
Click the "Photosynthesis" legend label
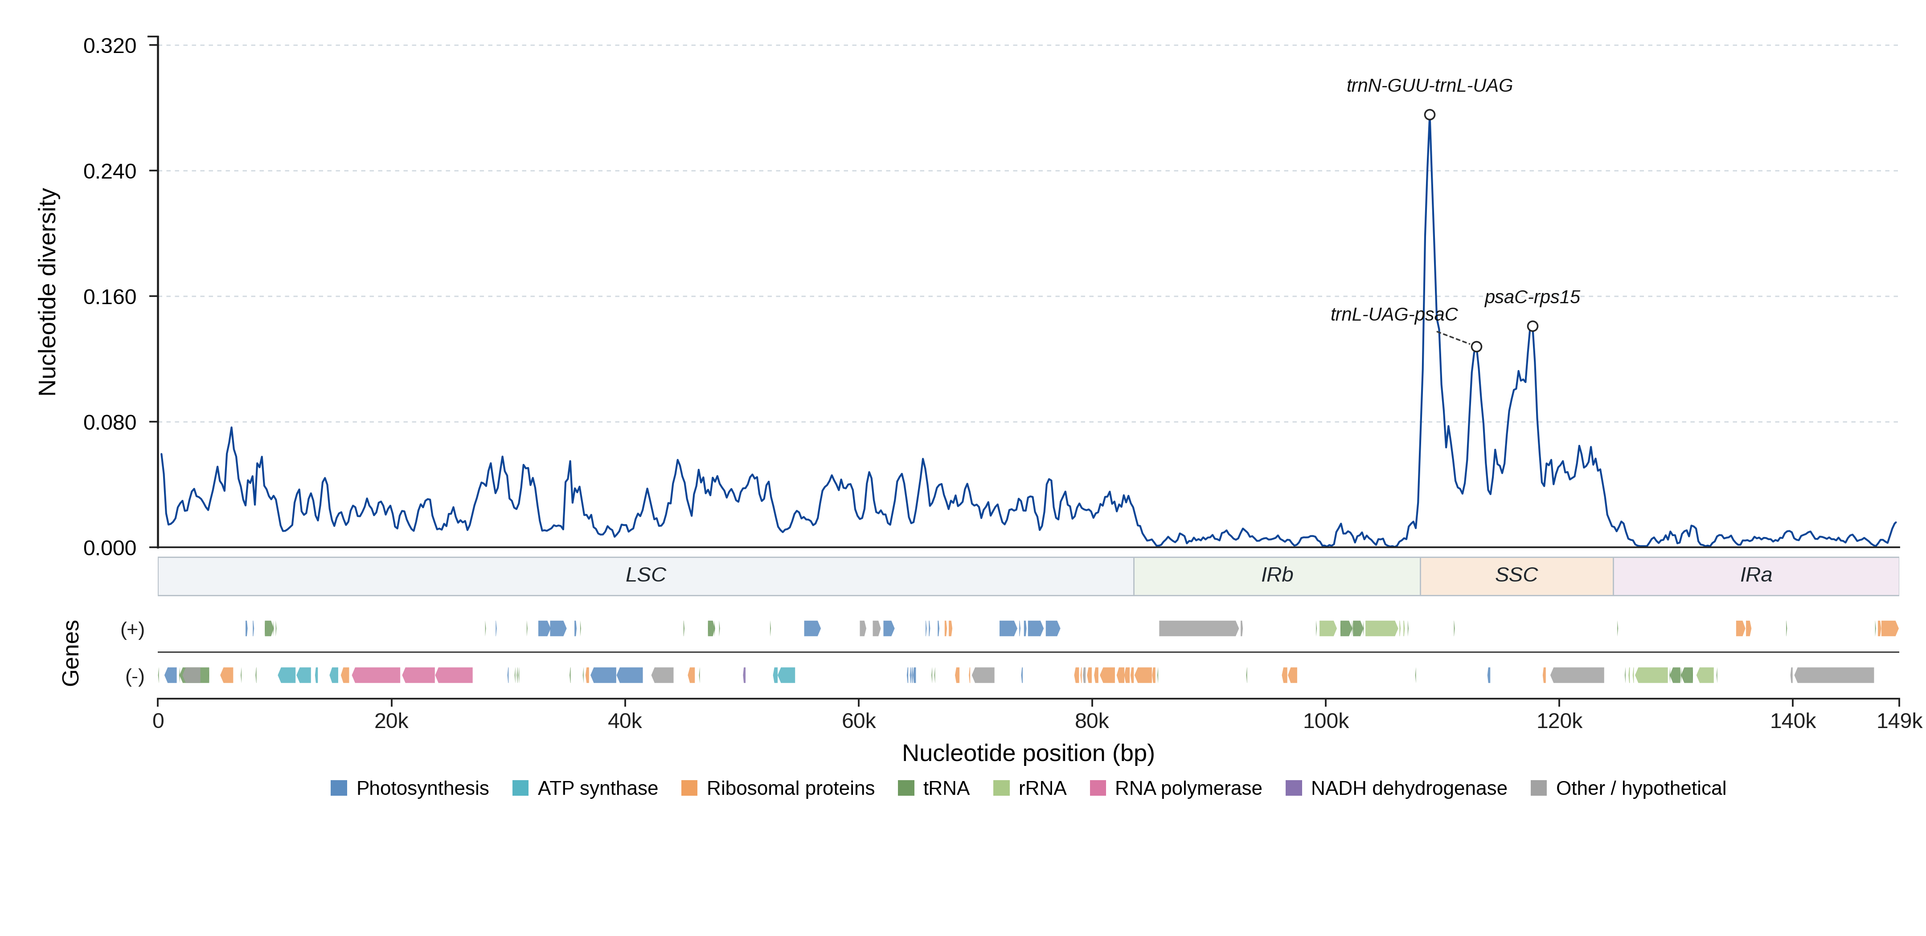pos(422,788)
